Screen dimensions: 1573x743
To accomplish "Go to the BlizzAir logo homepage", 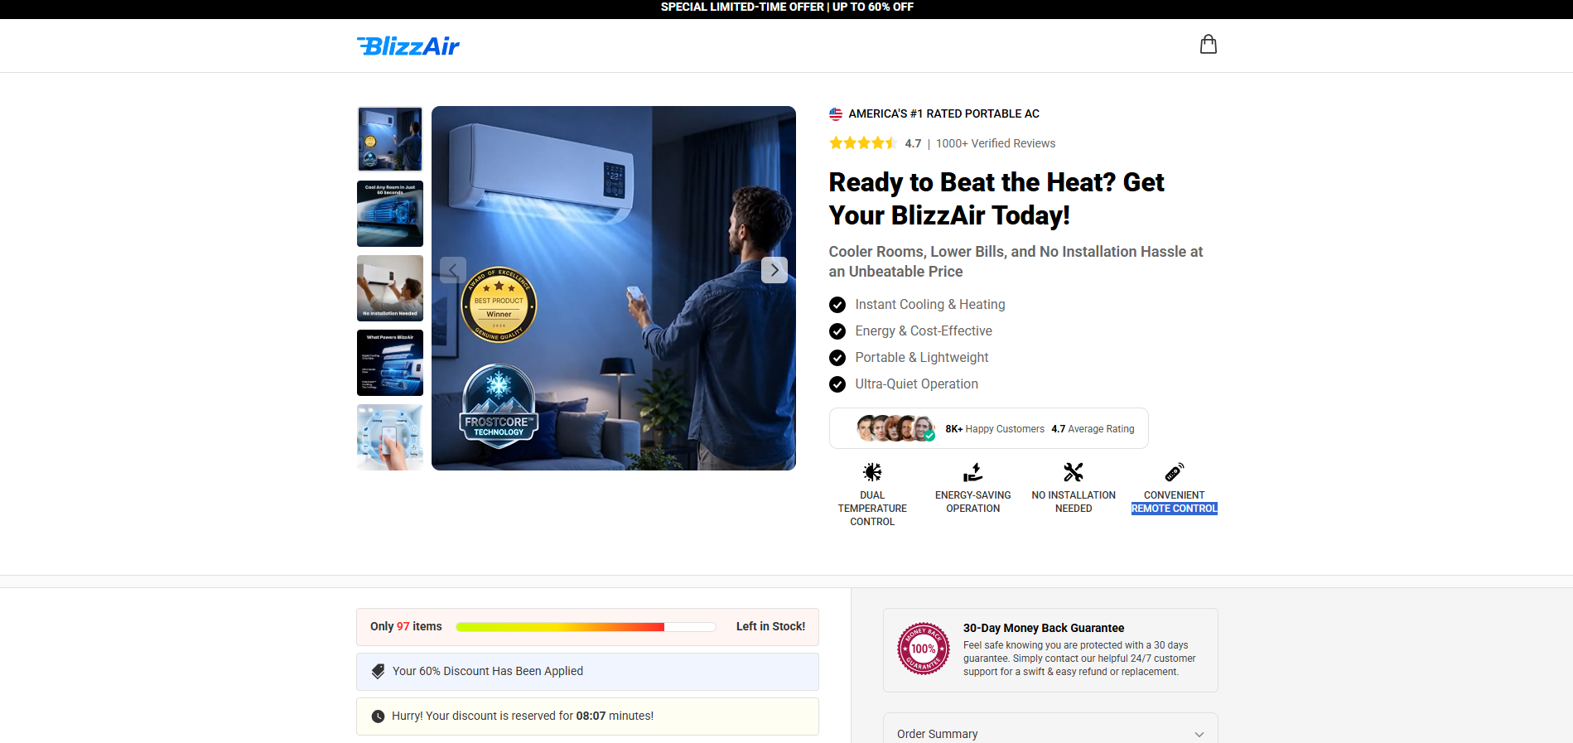I will click(408, 46).
